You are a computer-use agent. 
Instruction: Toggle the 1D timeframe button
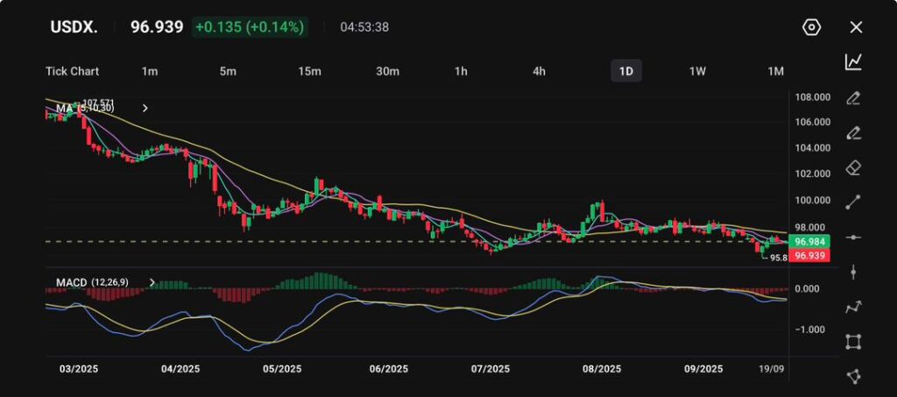(x=625, y=71)
